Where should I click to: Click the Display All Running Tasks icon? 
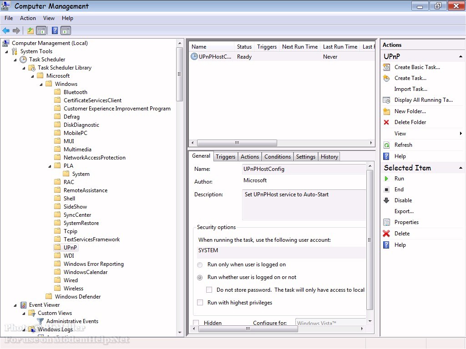coord(386,100)
